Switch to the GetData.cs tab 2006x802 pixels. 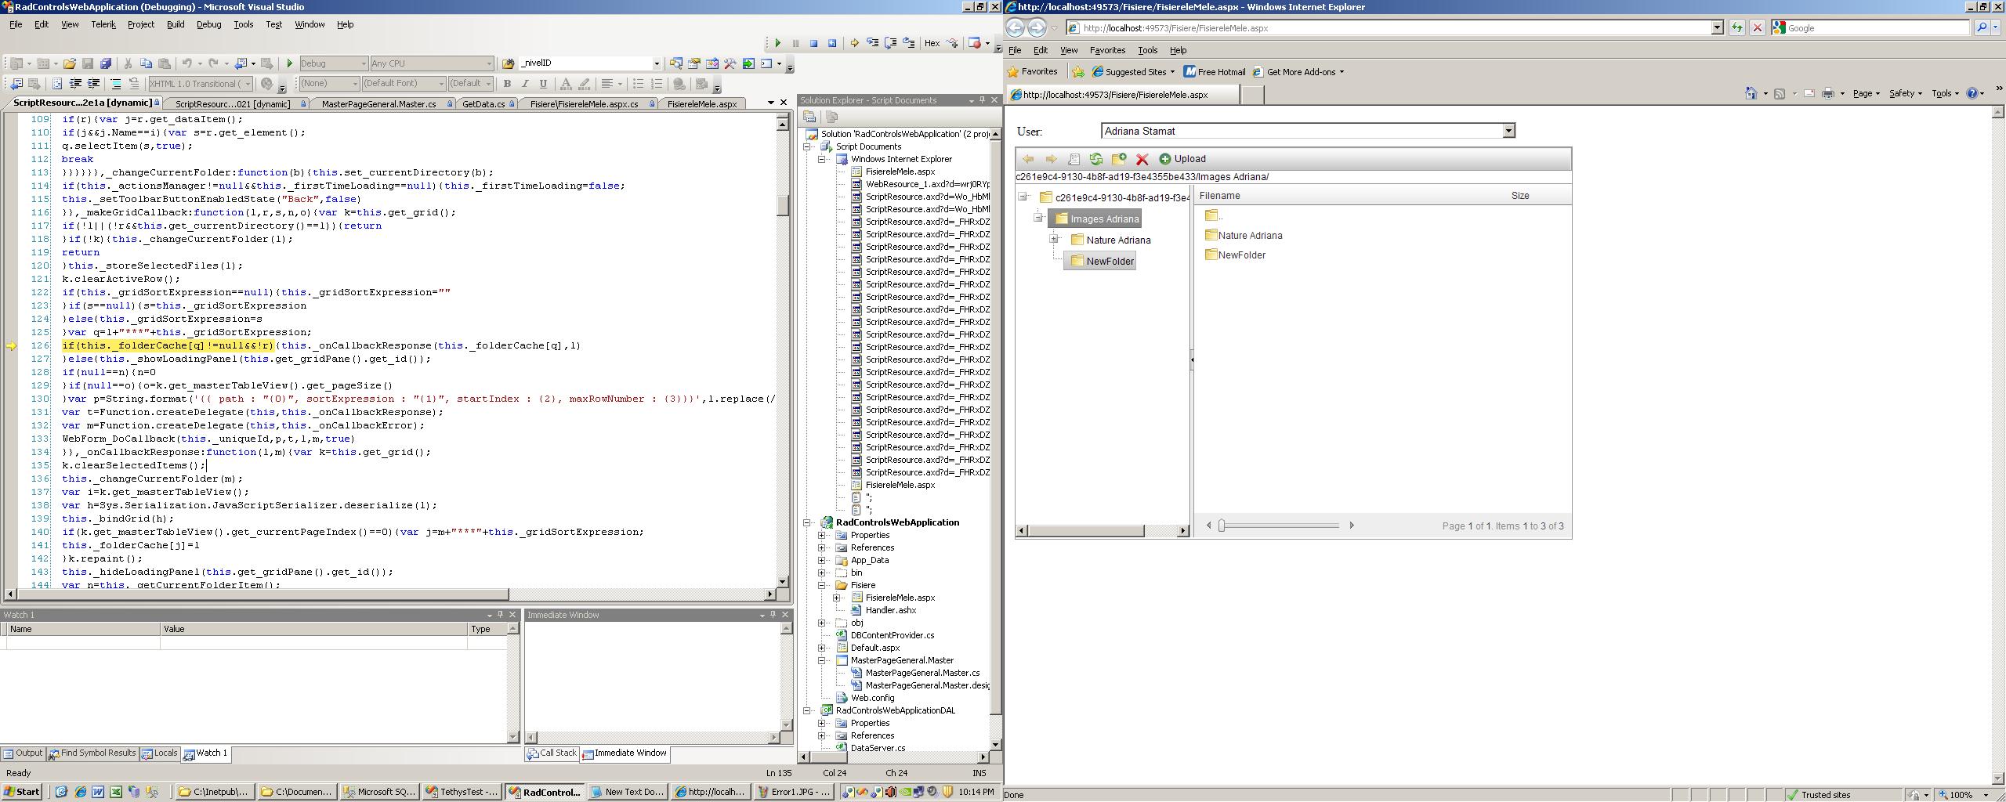[483, 103]
